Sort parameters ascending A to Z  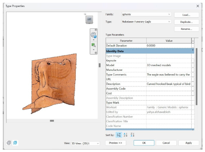point(125,135)
